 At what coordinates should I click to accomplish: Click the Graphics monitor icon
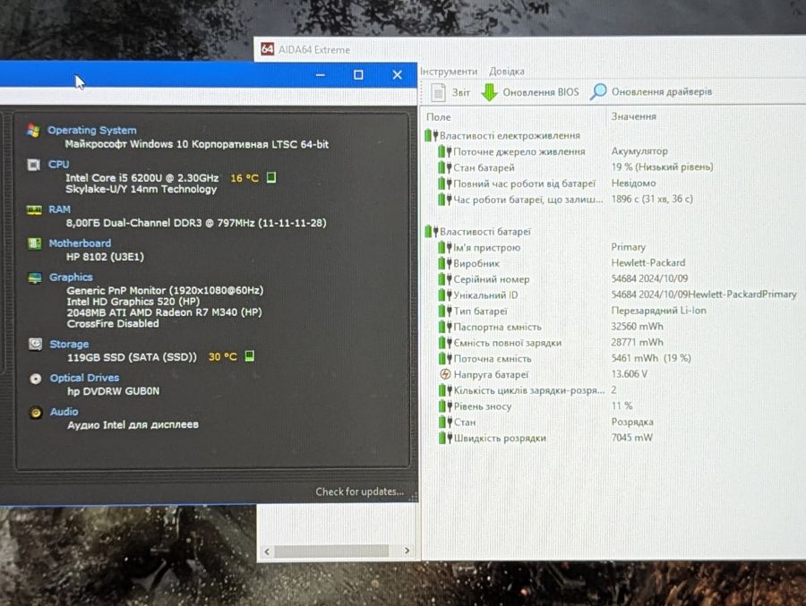point(35,278)
